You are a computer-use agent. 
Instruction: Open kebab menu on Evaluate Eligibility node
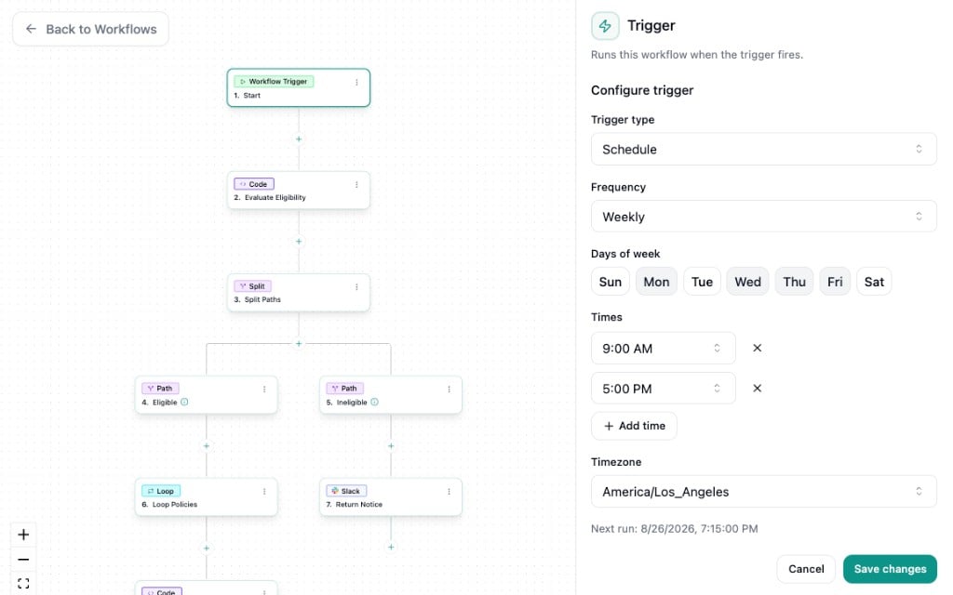(x=356, y=185)
